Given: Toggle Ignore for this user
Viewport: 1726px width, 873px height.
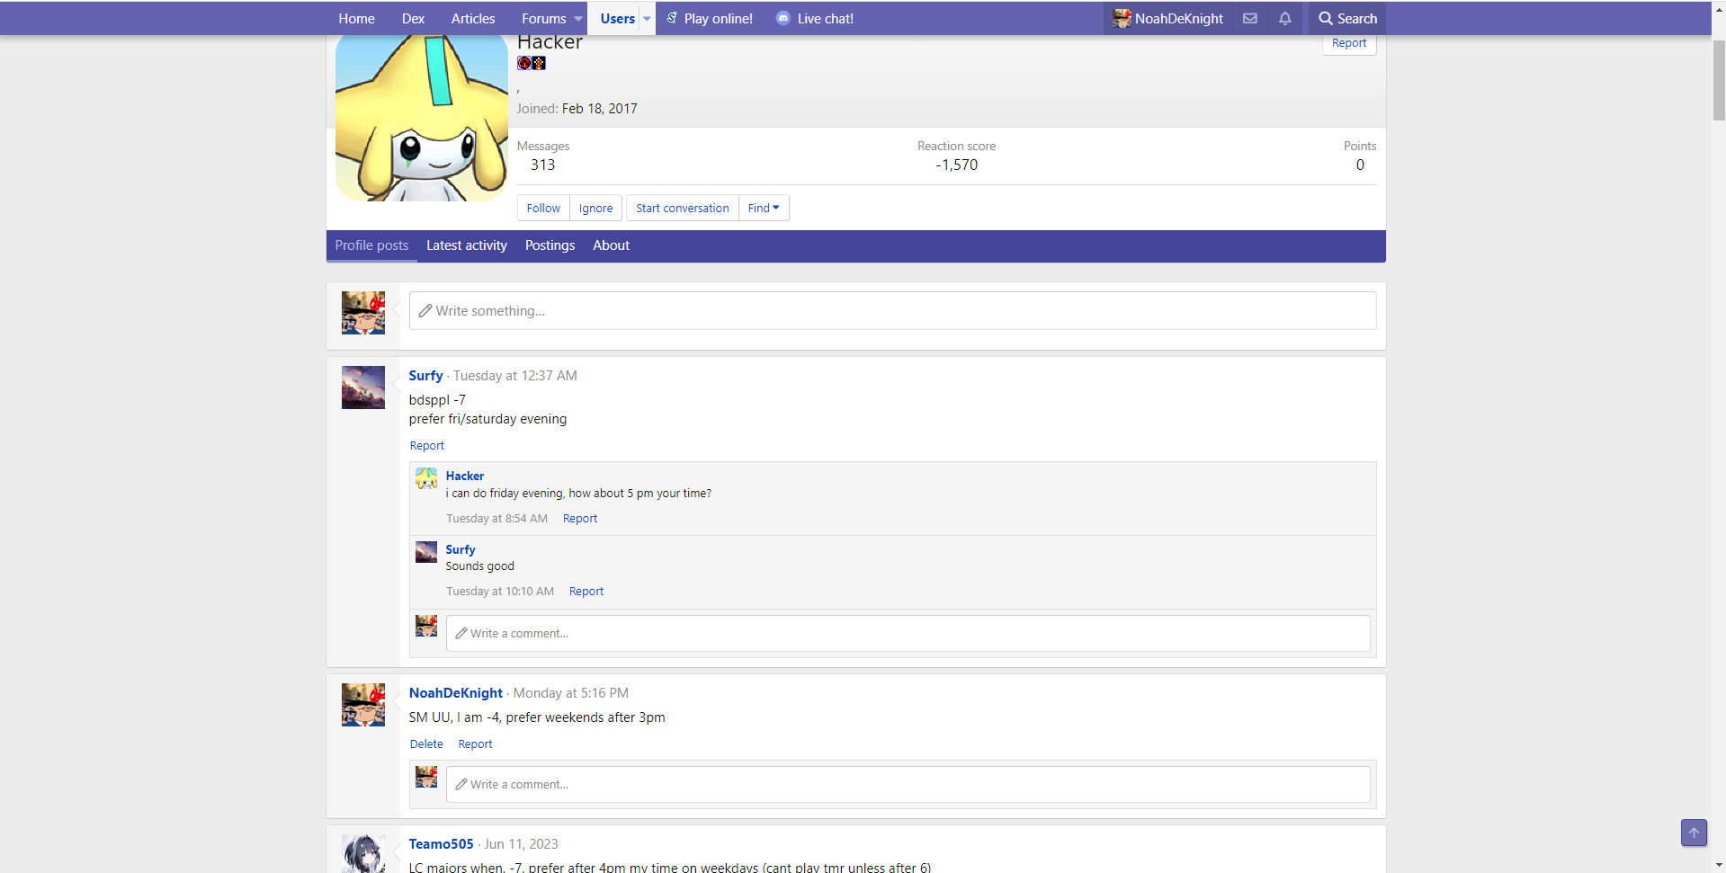Looking at the screenshot, I should pos(595,208).
